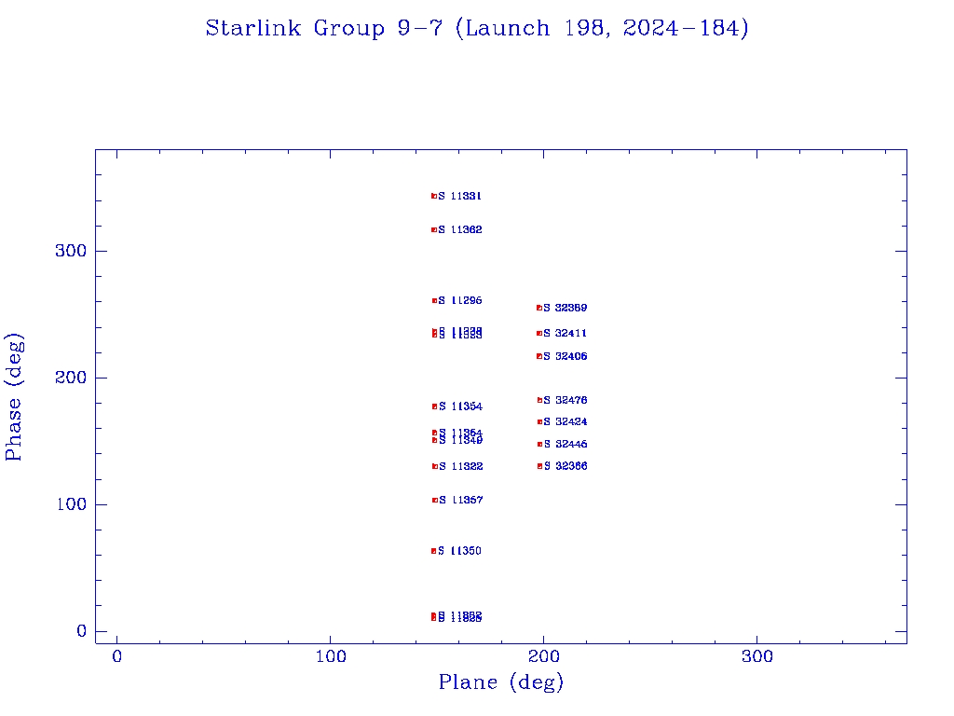Select the 300 tick on the Phase axis

(x=71, y=251)
